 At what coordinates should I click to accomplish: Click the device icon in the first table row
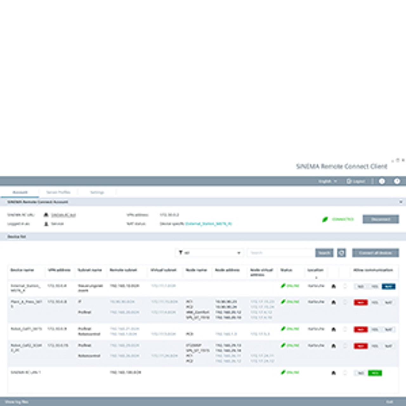(333, 286)
